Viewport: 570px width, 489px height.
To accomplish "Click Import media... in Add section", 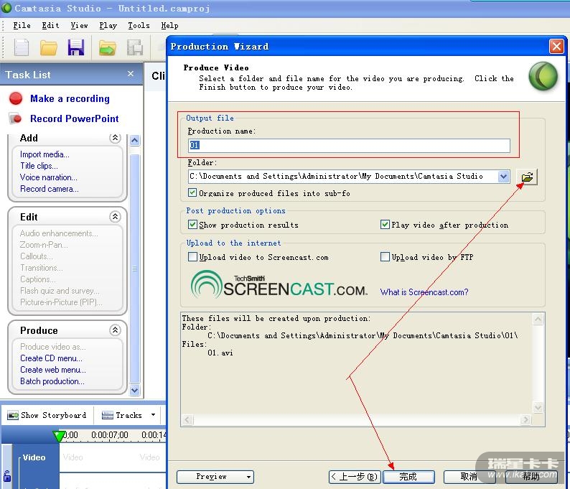I will point(45,154).
